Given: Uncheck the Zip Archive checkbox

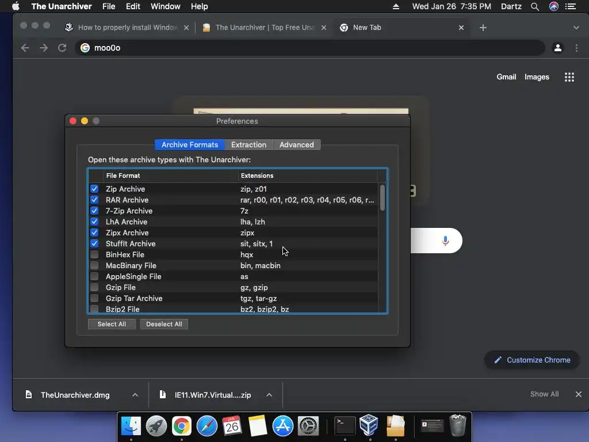Looking at the screenshot, I should pos(94,189).
